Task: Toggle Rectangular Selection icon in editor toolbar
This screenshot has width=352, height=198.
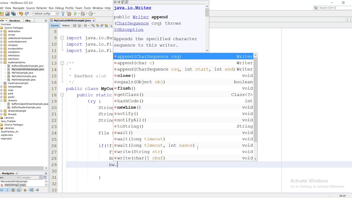Action: click(111, 26)
